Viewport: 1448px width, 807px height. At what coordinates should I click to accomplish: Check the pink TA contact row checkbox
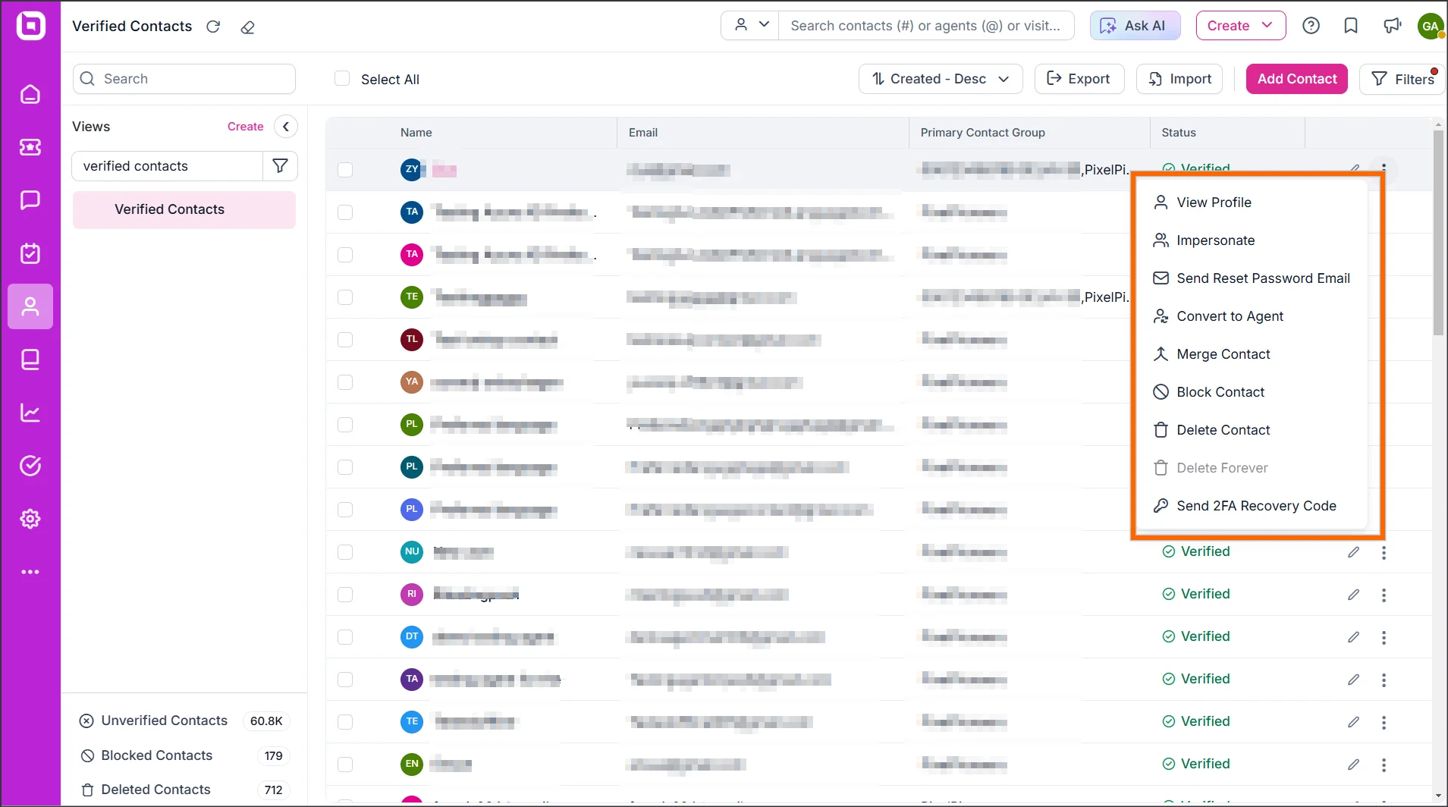[345, 255]
